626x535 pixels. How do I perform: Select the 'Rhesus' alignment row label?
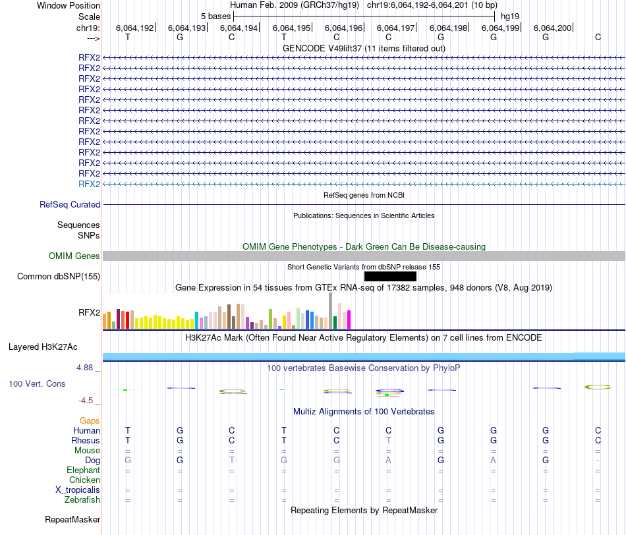point(86,440)
